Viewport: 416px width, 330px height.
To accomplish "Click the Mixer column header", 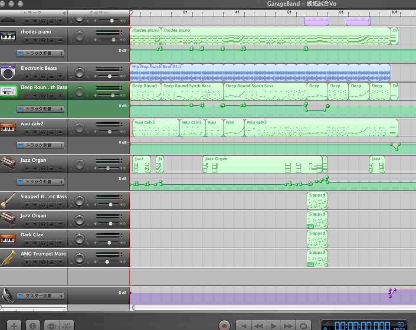I will (x=98, y=13).
